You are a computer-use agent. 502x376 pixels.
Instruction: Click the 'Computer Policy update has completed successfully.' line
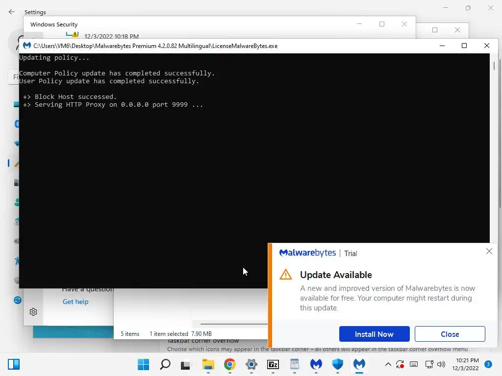tap(117, 73)
